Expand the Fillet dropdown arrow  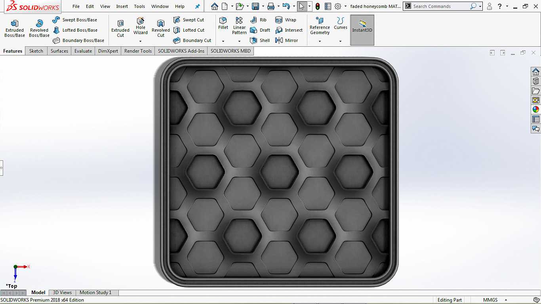223,41
